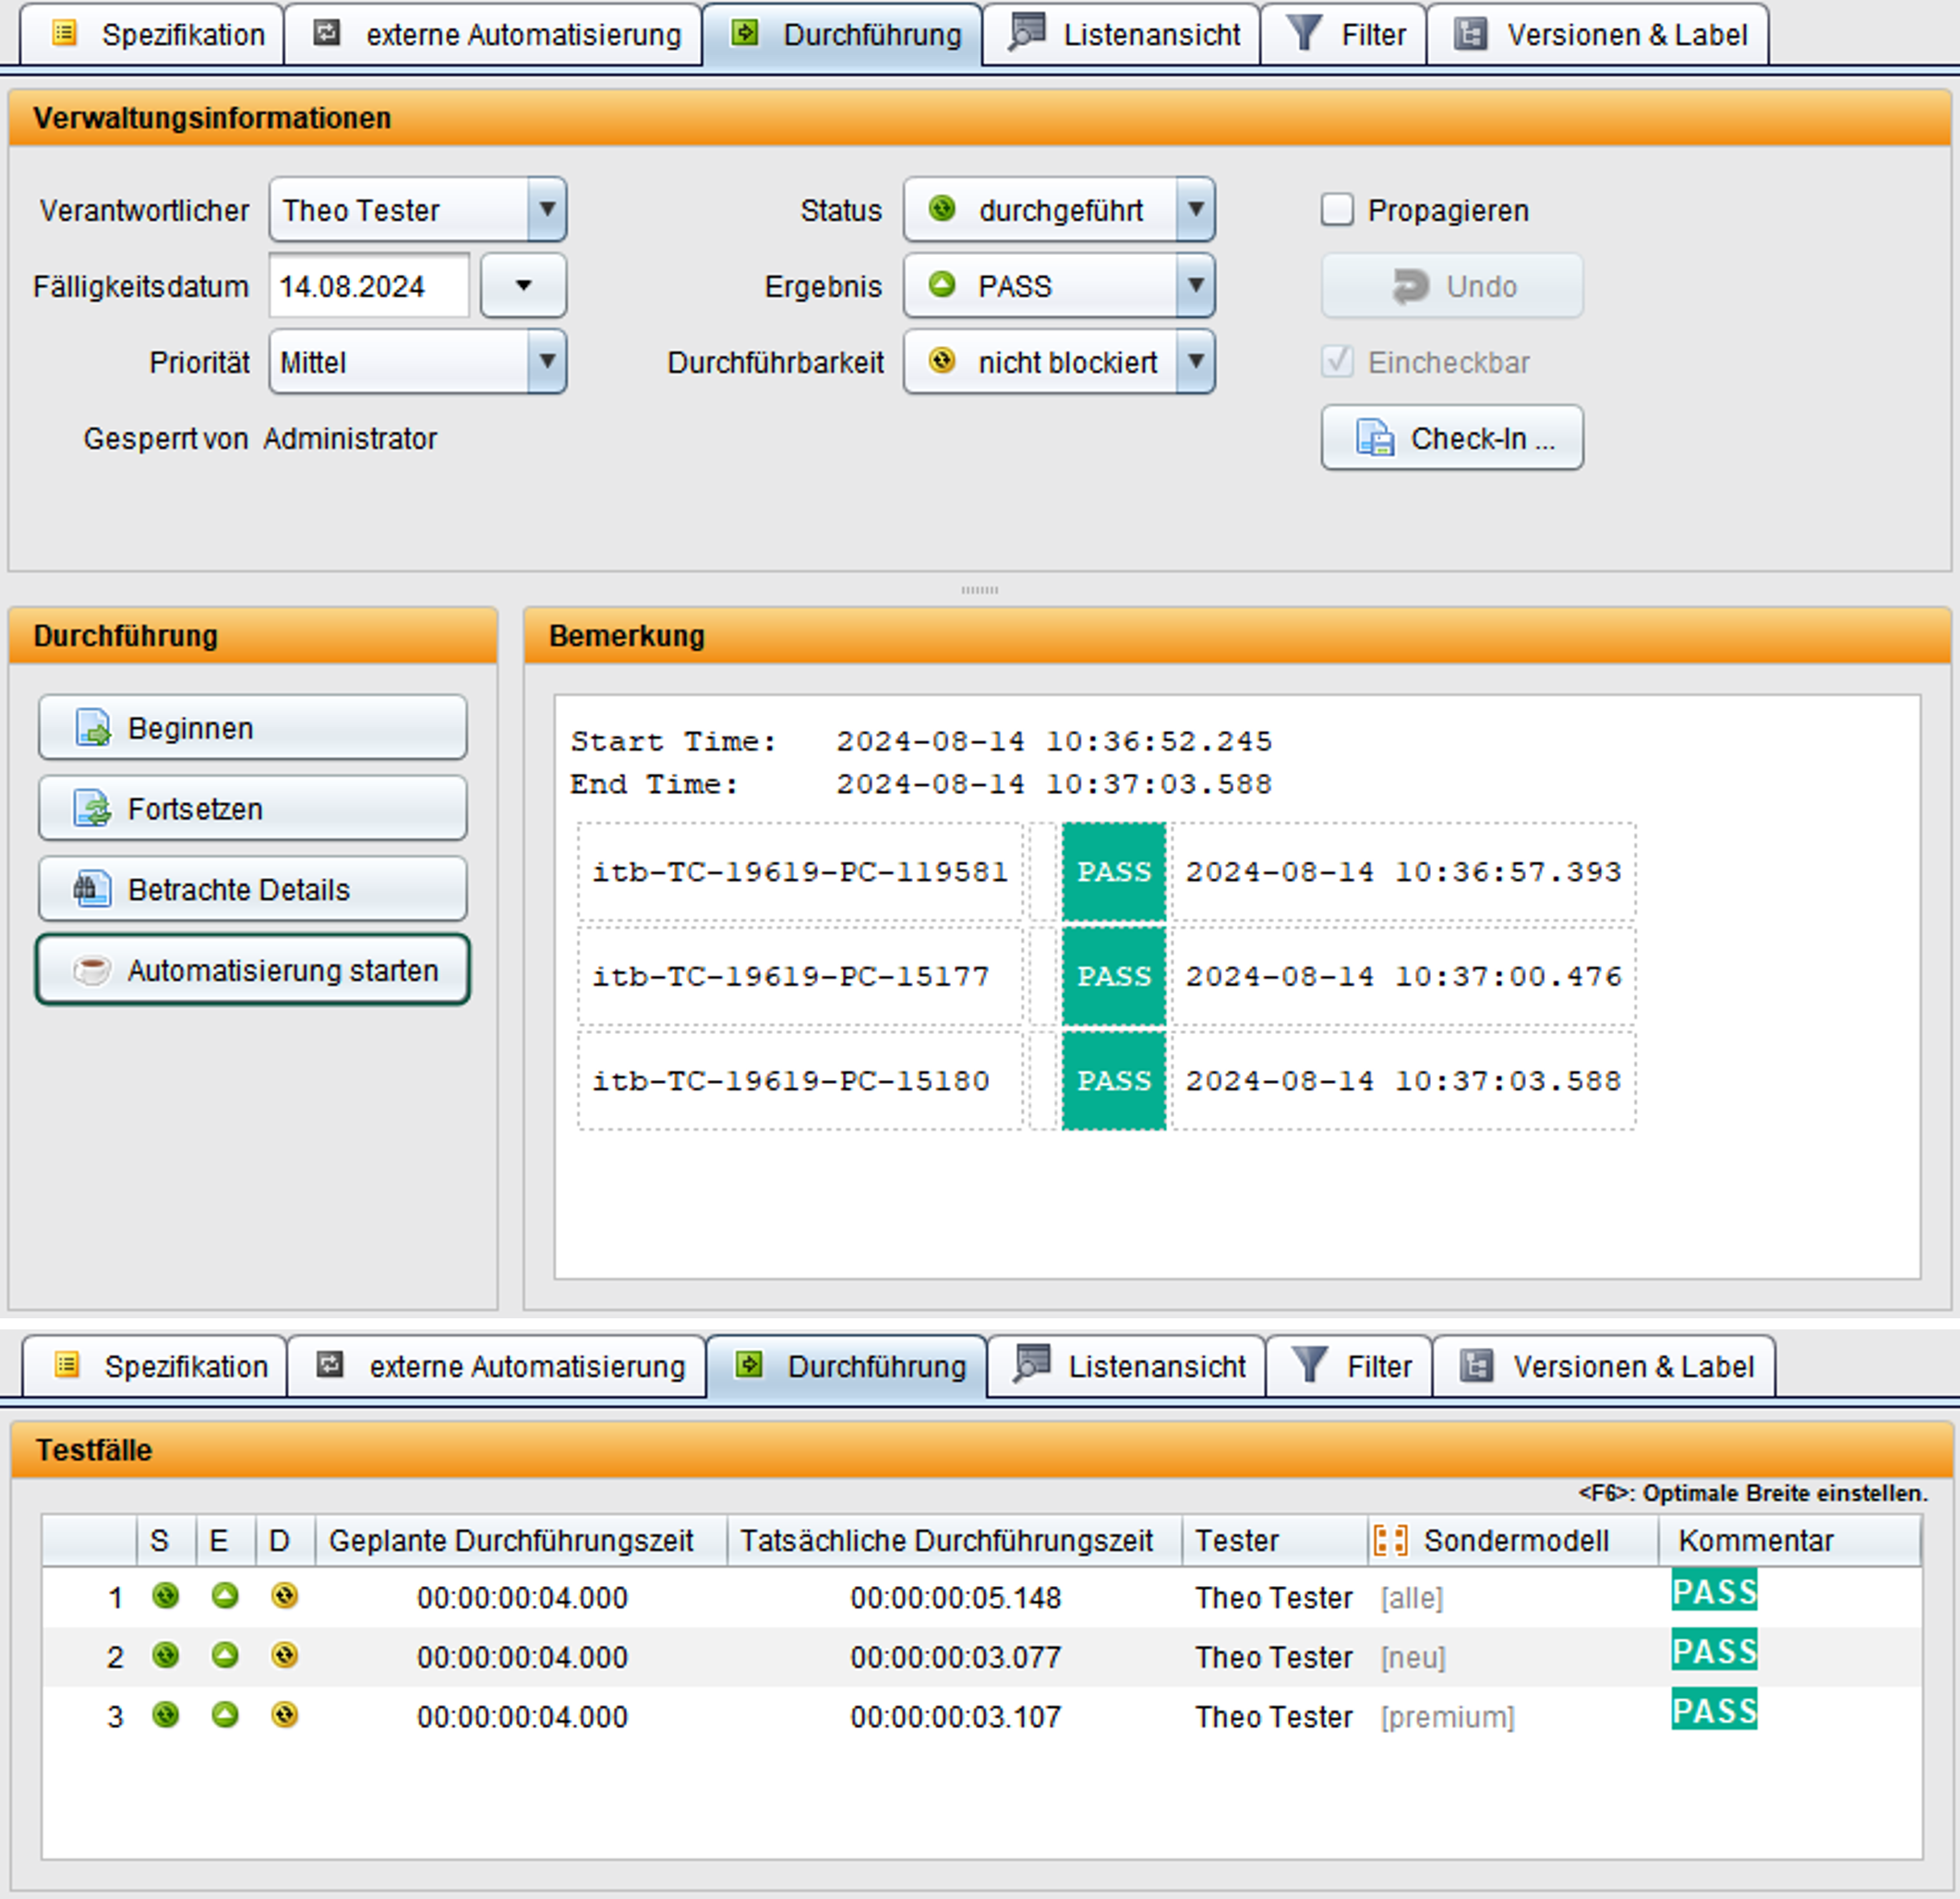
Task: Open the upper Spezifikation tab
Action: point(152,35)
